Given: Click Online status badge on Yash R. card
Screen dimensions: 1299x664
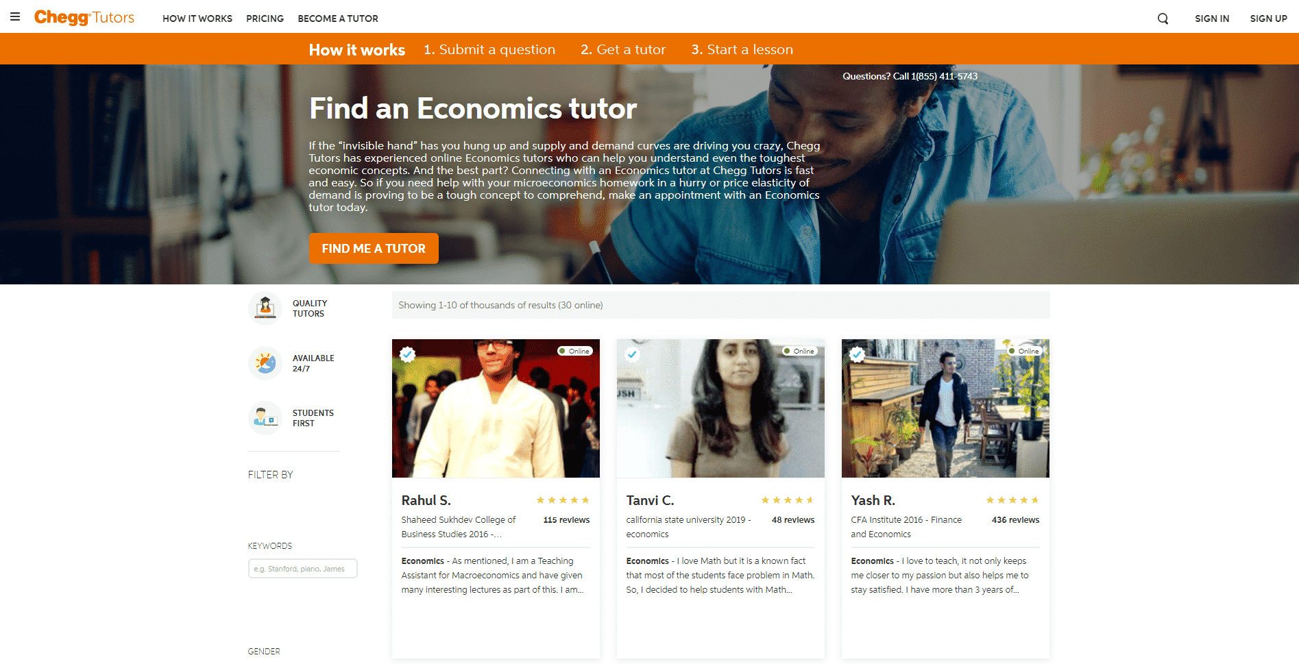Looking at the screenshot, I should coord(1025,351).
